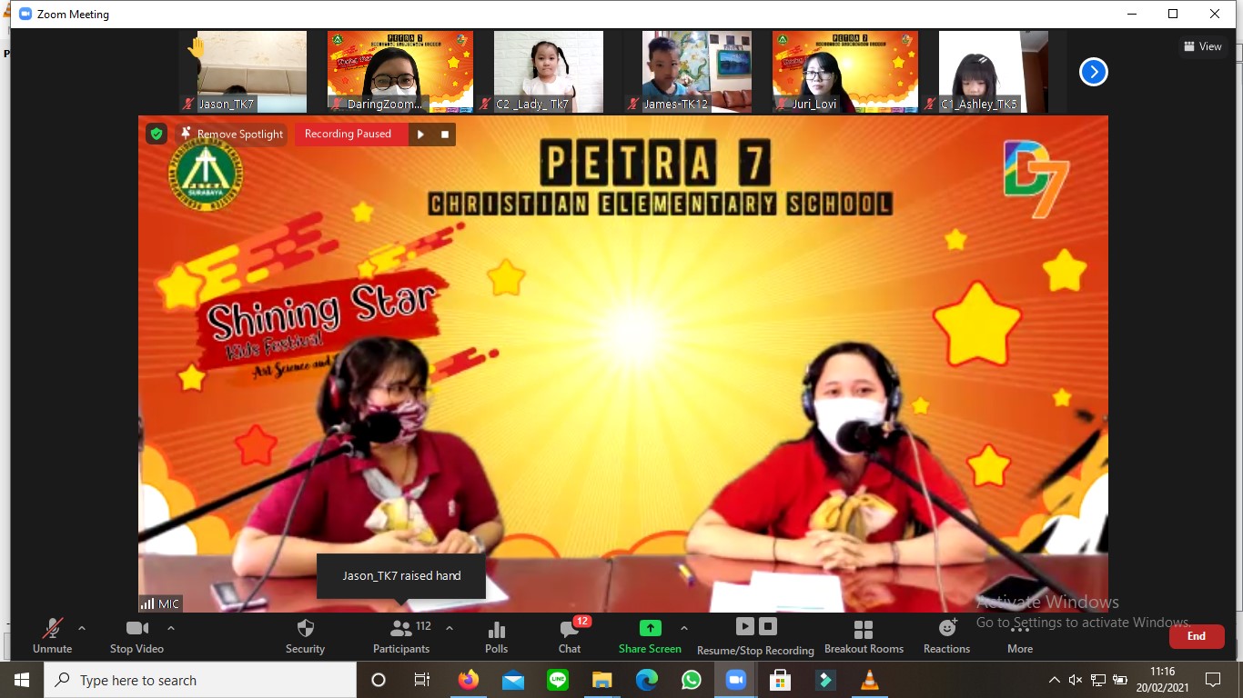Click the green encryption shield icon

coord(157,135)
